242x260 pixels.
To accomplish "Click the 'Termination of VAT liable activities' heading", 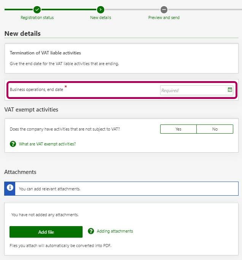I will pos(45,53).
